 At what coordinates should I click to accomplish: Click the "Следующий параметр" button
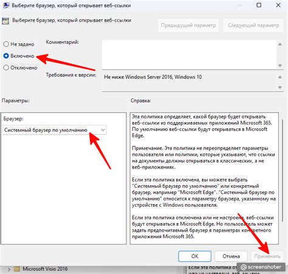(x=253, y=26)
